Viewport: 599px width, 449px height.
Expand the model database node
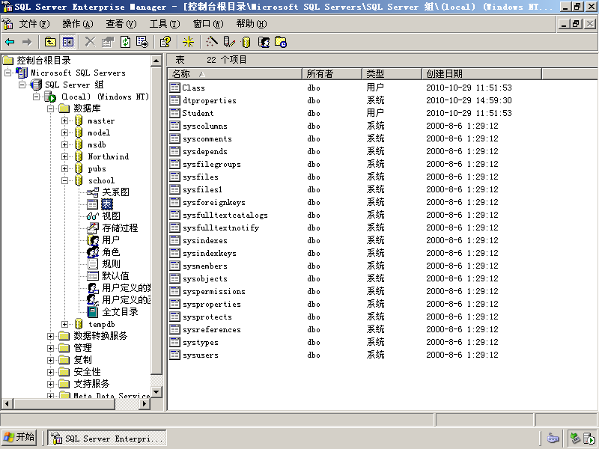point(64,133)
